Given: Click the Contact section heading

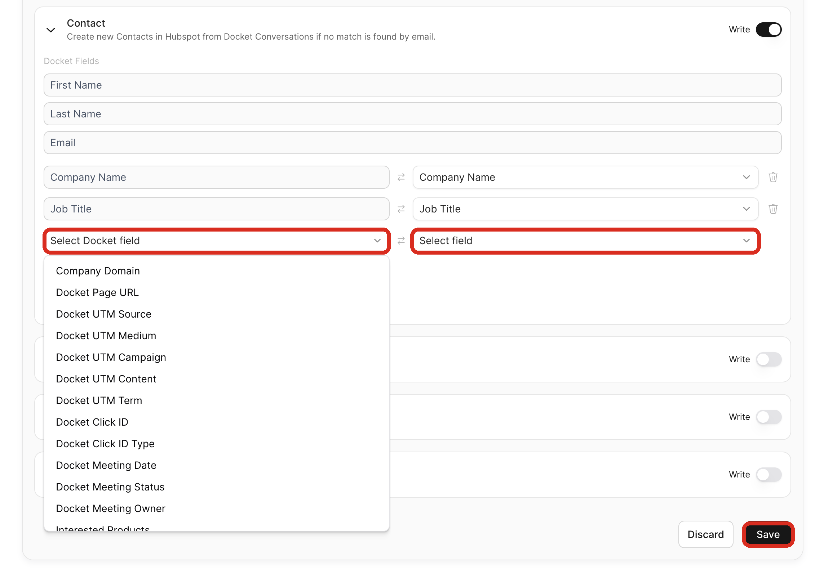Looking at the screenshot, I should (x=86, y=23).
